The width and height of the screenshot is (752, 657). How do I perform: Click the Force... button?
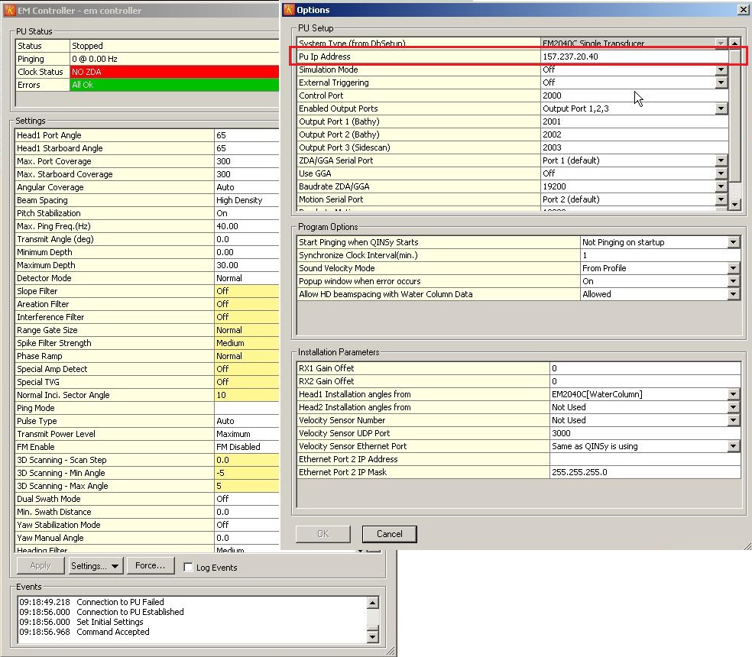pos(150,566)
